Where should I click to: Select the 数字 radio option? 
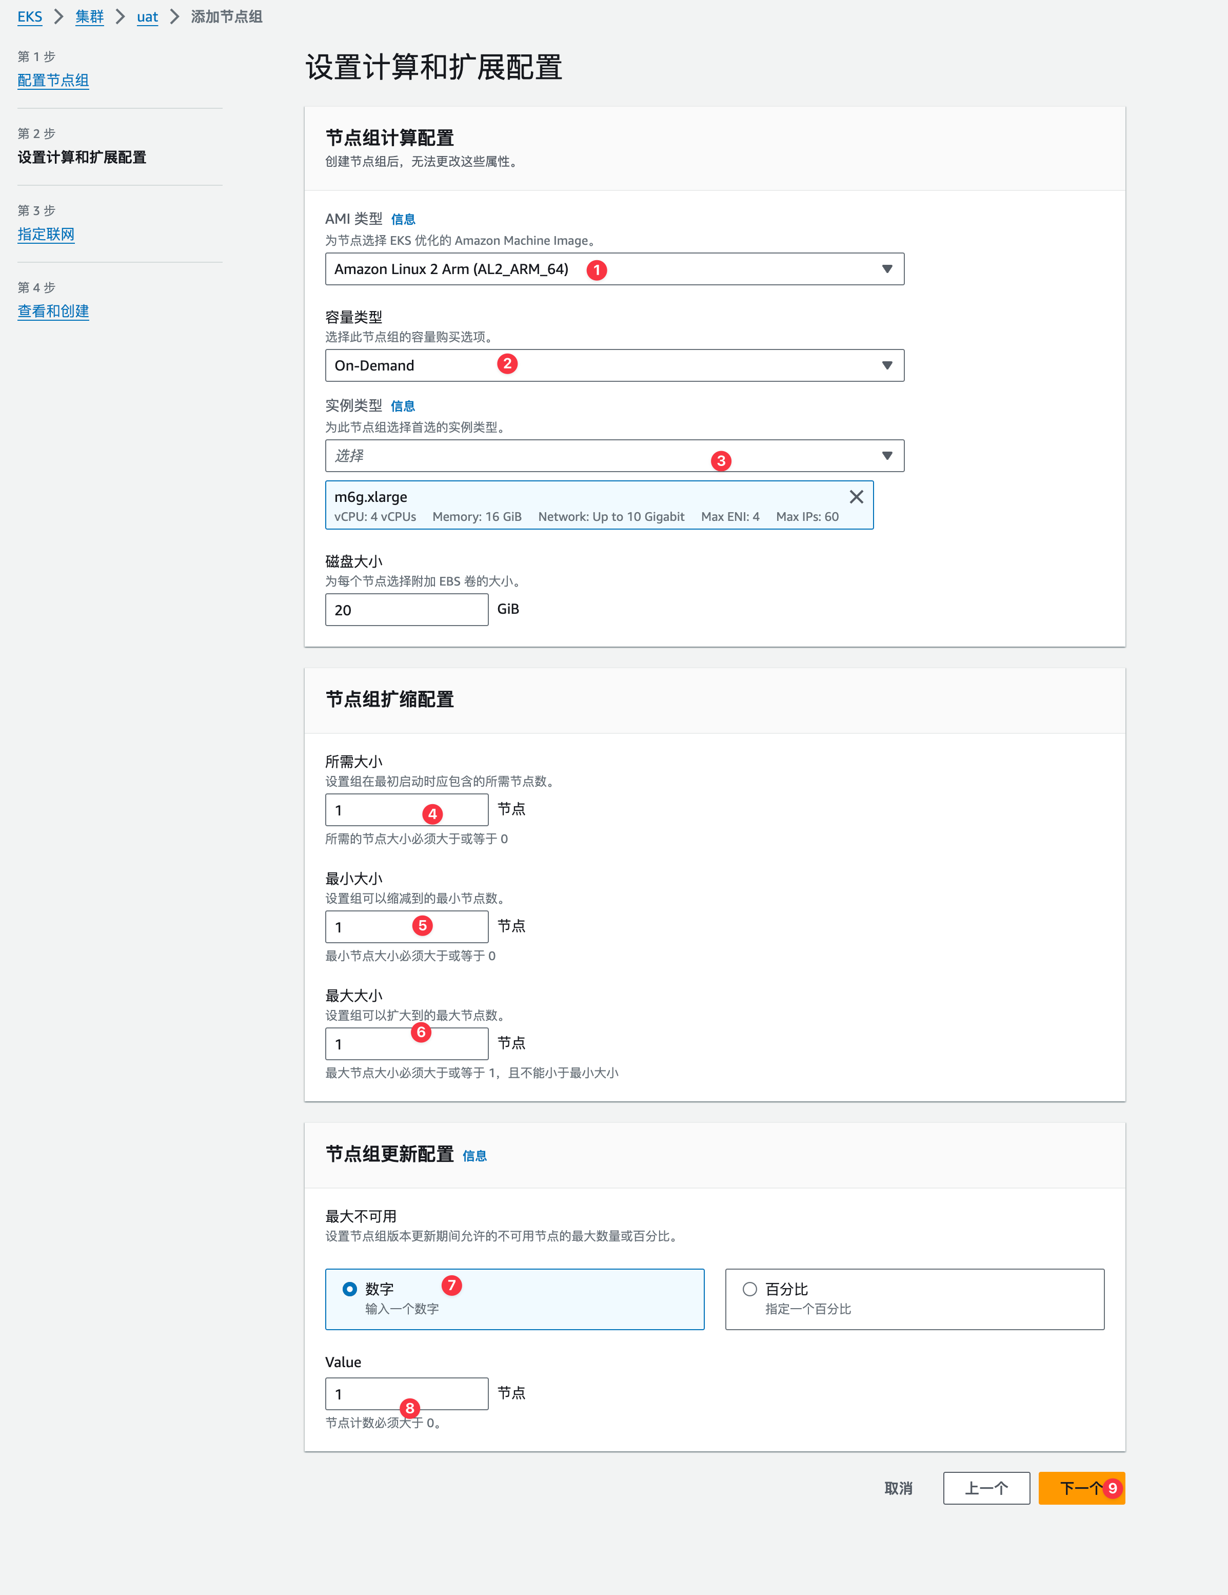pos(350,1289)
